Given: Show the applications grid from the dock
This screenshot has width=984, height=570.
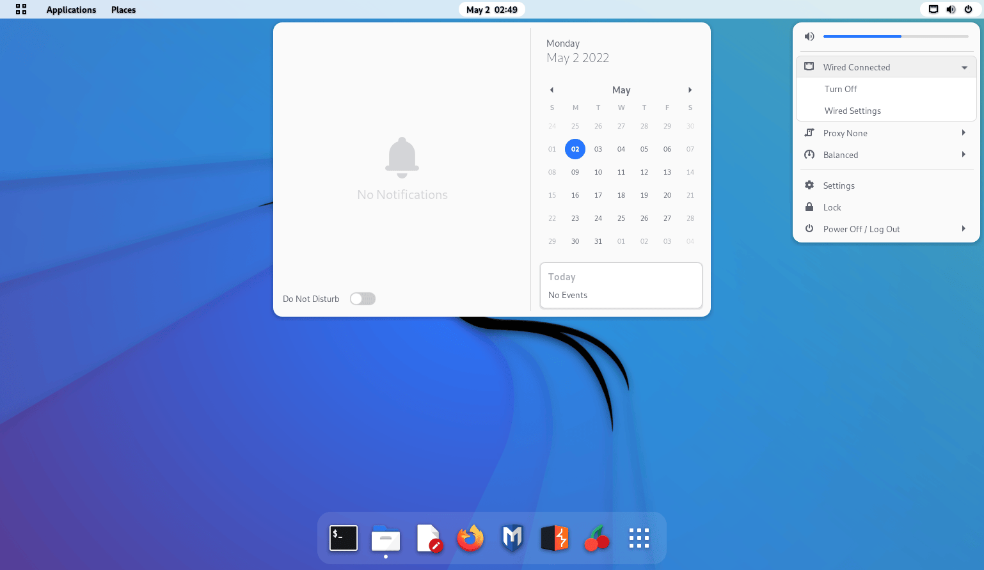Looking at the screenshot, I should pos(639,538).
